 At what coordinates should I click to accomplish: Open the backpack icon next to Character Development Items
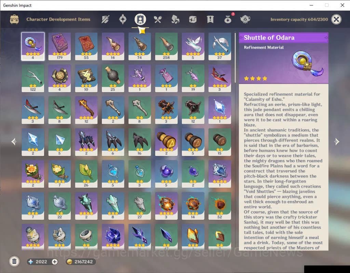click(x=14, y=19)
